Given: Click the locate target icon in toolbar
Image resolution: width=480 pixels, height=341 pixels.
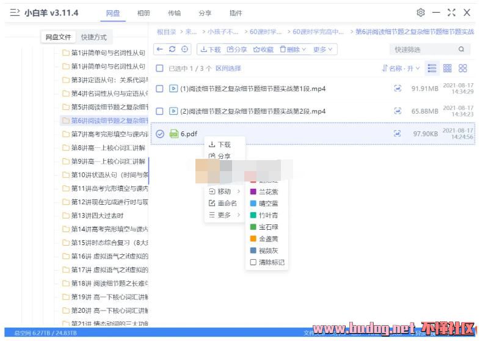Looking at the screenshot, I should pos(185,50).
